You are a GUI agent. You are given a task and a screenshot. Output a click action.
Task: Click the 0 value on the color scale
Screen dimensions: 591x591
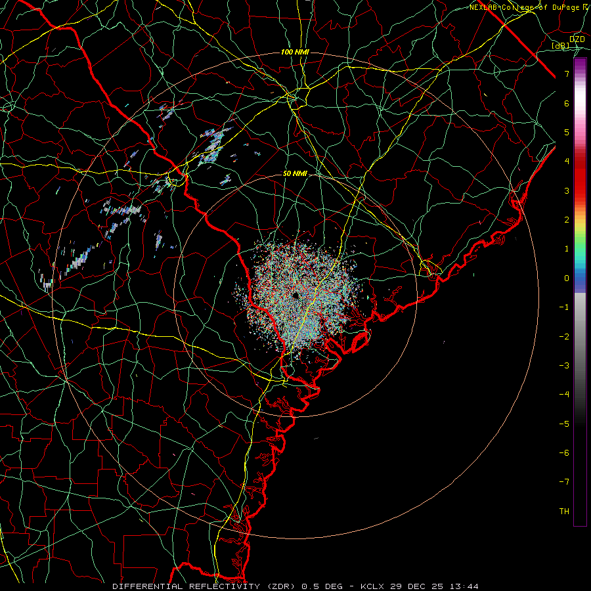click(567, 278)
